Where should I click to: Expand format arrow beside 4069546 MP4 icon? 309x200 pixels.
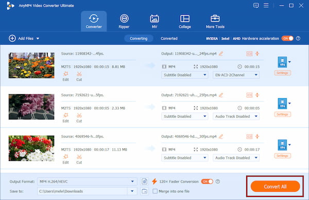[x=289, y=145]
